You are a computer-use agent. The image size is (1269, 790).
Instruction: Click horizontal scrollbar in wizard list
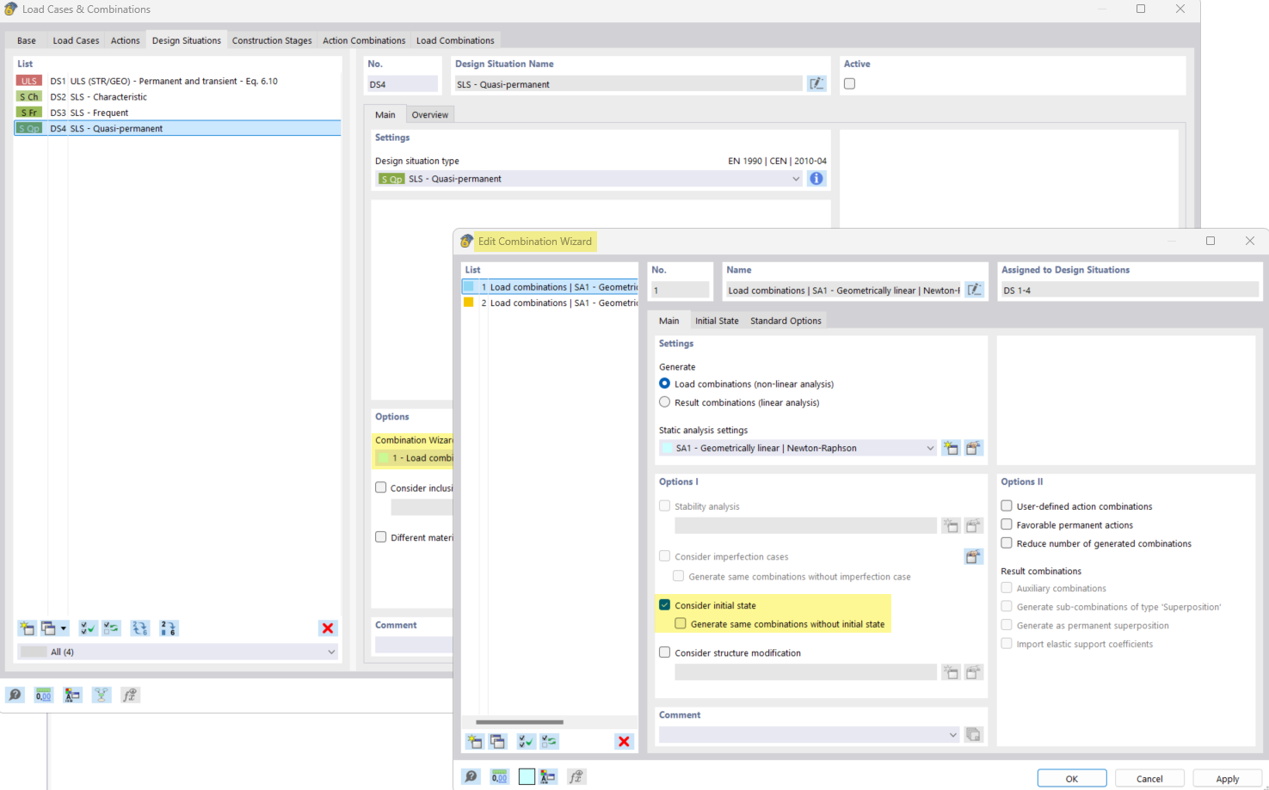[520, 722]
